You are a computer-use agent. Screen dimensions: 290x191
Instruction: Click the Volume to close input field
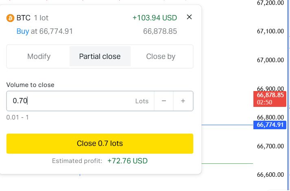tap(69, 101)
